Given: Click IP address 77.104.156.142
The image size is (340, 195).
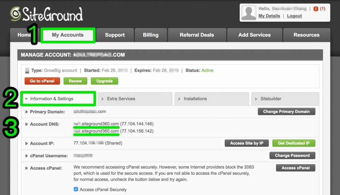Looking at the screenshot, I should pos(137,131).
